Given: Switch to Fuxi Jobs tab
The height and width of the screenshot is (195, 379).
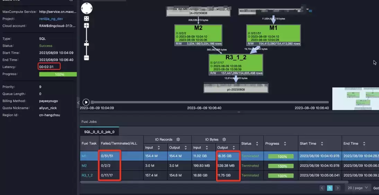Looking at the screenshot, I should [89, 121].
